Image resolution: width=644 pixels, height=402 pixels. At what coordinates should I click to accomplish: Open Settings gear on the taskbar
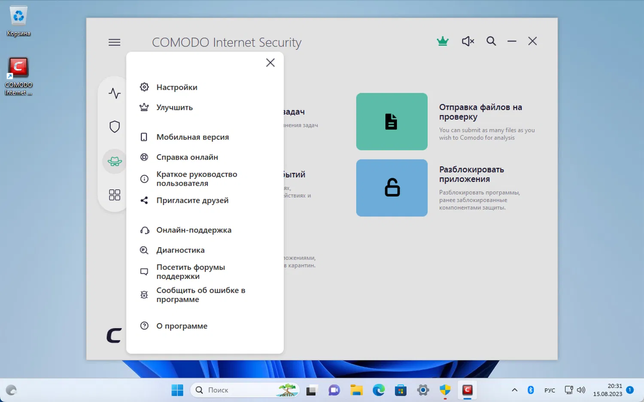[423, 390]
